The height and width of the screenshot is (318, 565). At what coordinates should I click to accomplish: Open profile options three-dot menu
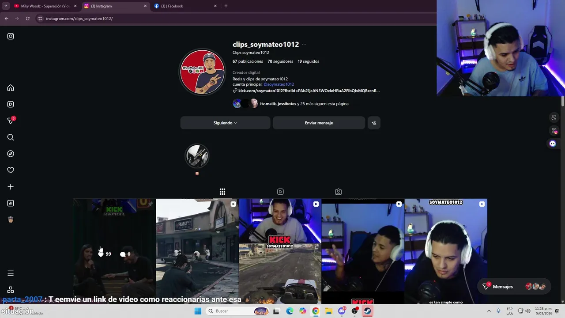click(304, 44)
